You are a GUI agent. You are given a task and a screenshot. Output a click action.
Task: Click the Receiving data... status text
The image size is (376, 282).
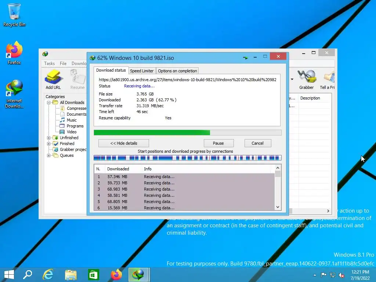139,86
